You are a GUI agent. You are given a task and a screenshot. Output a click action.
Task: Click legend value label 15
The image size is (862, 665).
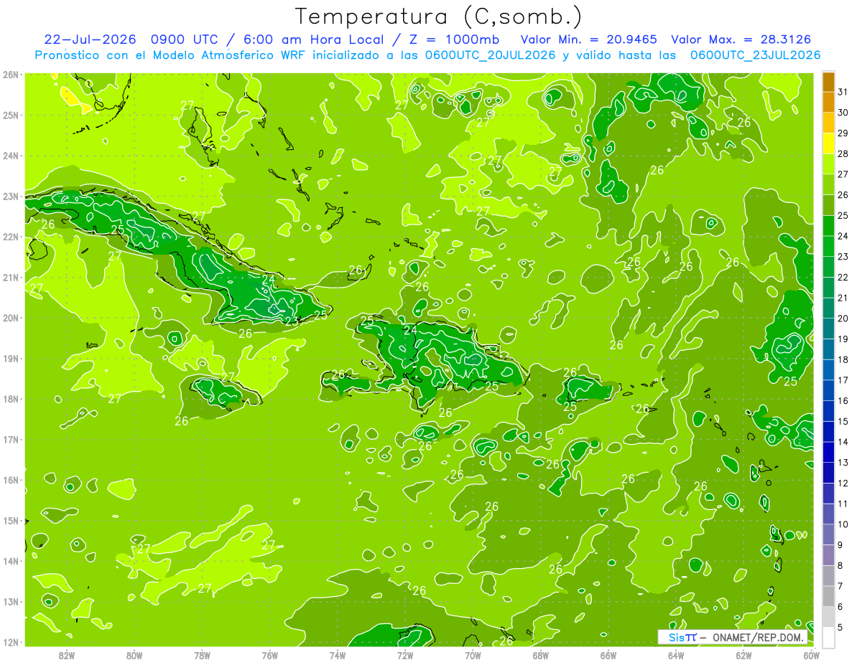coord(843,421)
